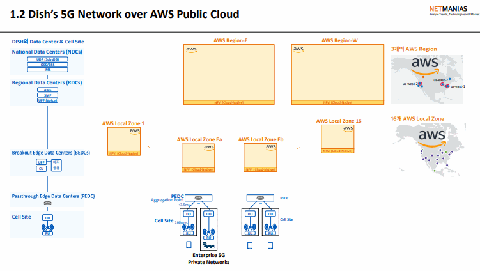
Task: Click the 'AWS Local Zone Eb' label
Action: 261,139
